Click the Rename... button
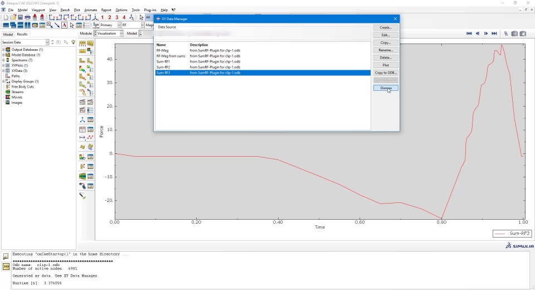535x290 pixels. pos(386,50)
